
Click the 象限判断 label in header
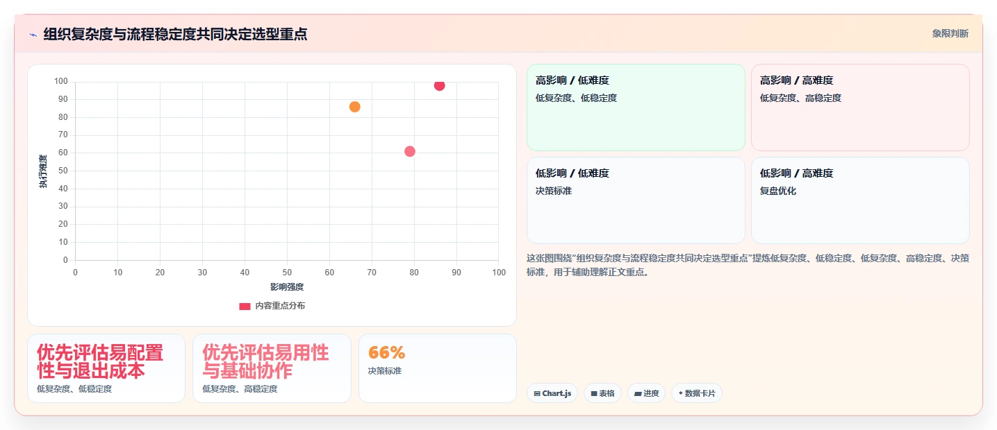point(950,33)
